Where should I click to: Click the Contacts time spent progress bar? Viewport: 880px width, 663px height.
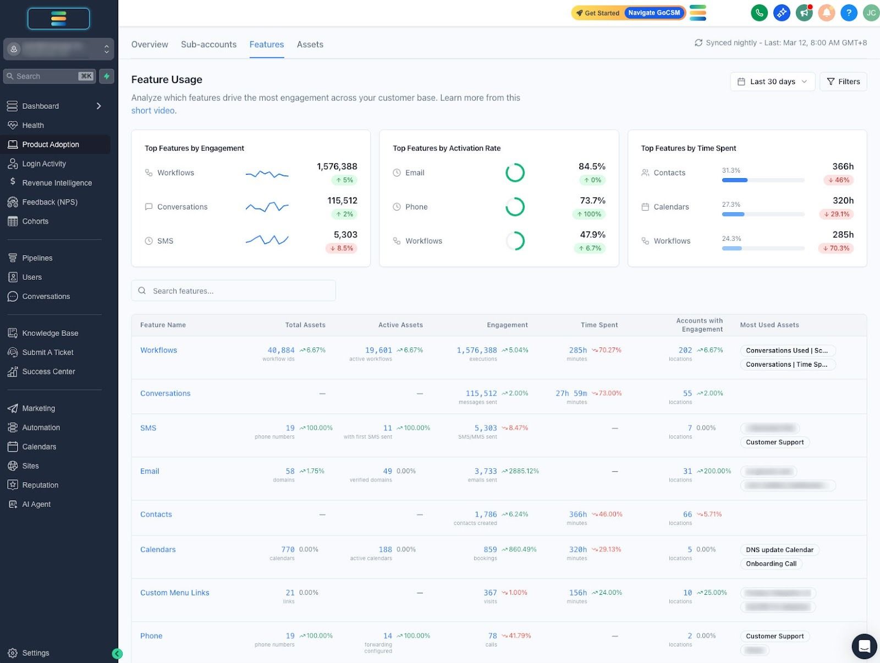[763, 180]
